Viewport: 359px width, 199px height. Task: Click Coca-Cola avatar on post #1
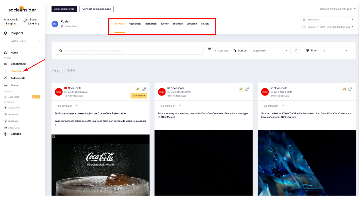59,92
